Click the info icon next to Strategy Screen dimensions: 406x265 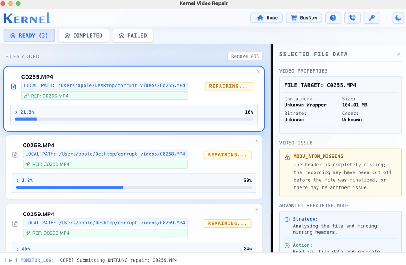[x=287, y=219]
